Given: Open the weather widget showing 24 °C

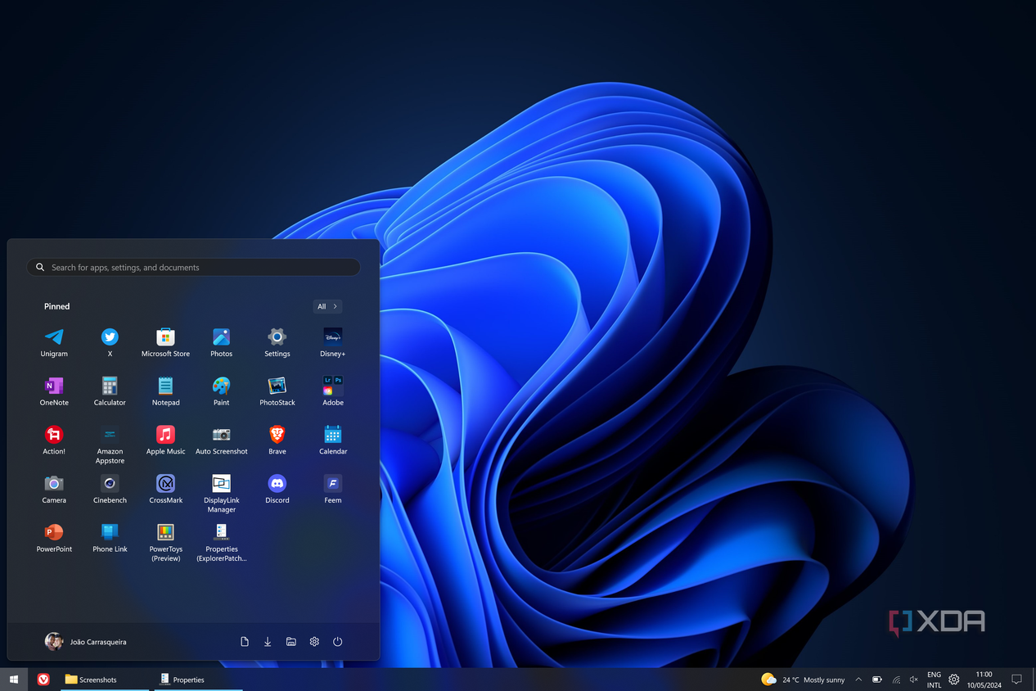Looking at the screenshot, I should point(803,680).
